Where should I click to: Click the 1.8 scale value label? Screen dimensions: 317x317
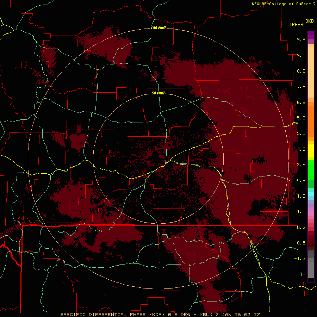point(301,196)
